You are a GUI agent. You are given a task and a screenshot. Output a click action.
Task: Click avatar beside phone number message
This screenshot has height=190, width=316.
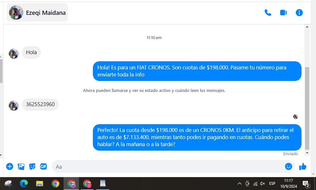14,106
